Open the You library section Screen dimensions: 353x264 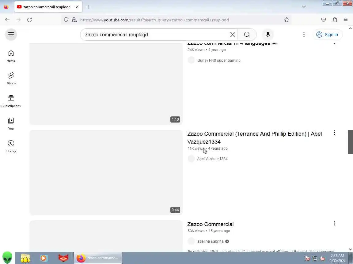click(11, 124)
